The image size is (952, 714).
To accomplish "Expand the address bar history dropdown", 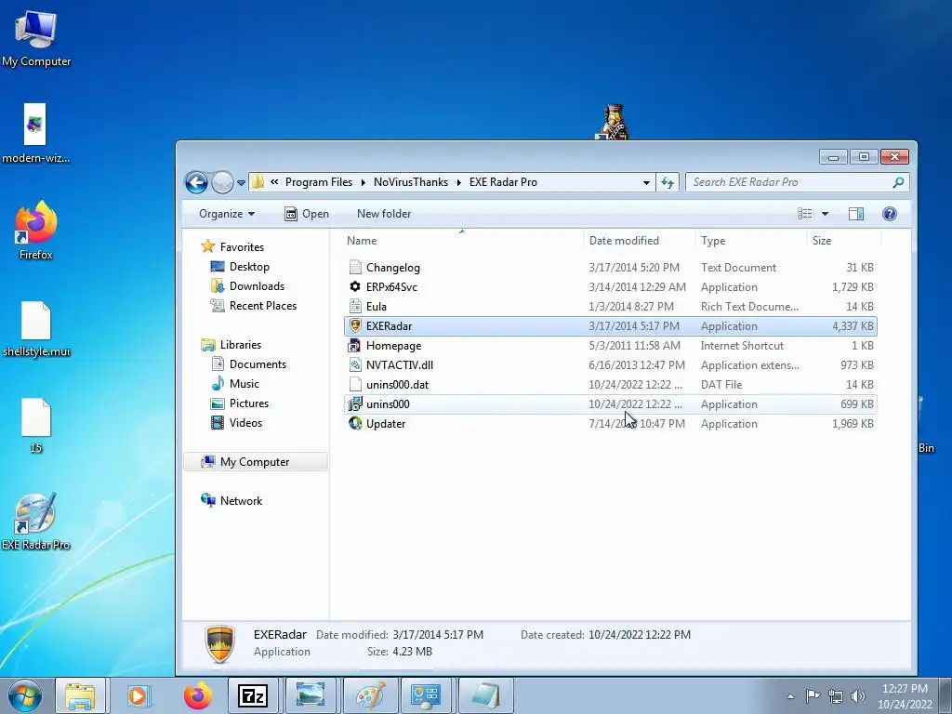I will tap(647, 182).
